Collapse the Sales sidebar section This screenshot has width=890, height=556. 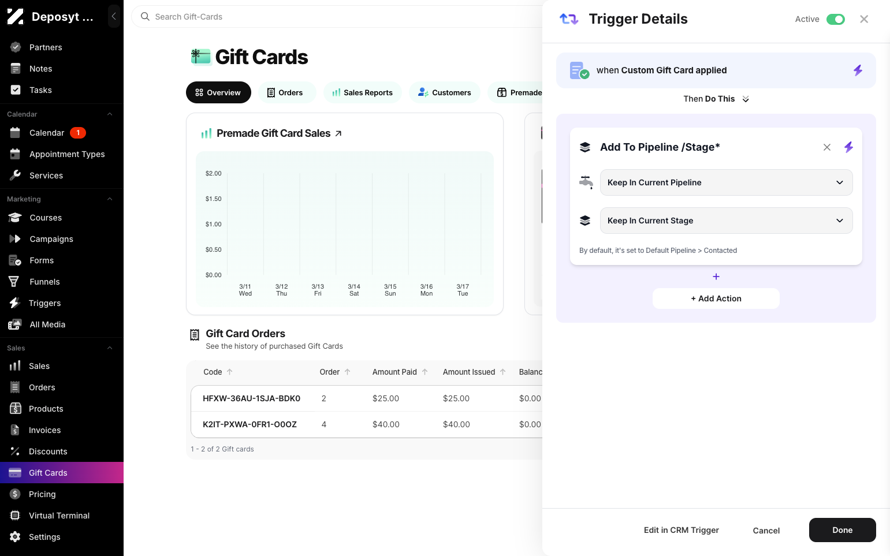[110, 348]
